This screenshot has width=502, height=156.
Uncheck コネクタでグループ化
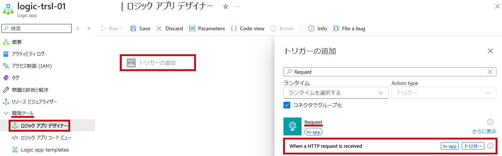point(287,105)
